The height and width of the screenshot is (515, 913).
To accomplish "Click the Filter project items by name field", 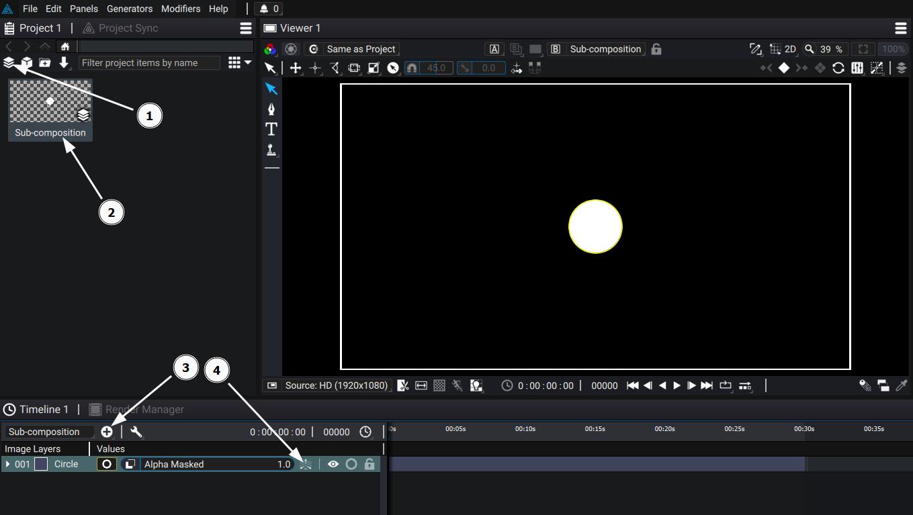I will click(149, 62).
